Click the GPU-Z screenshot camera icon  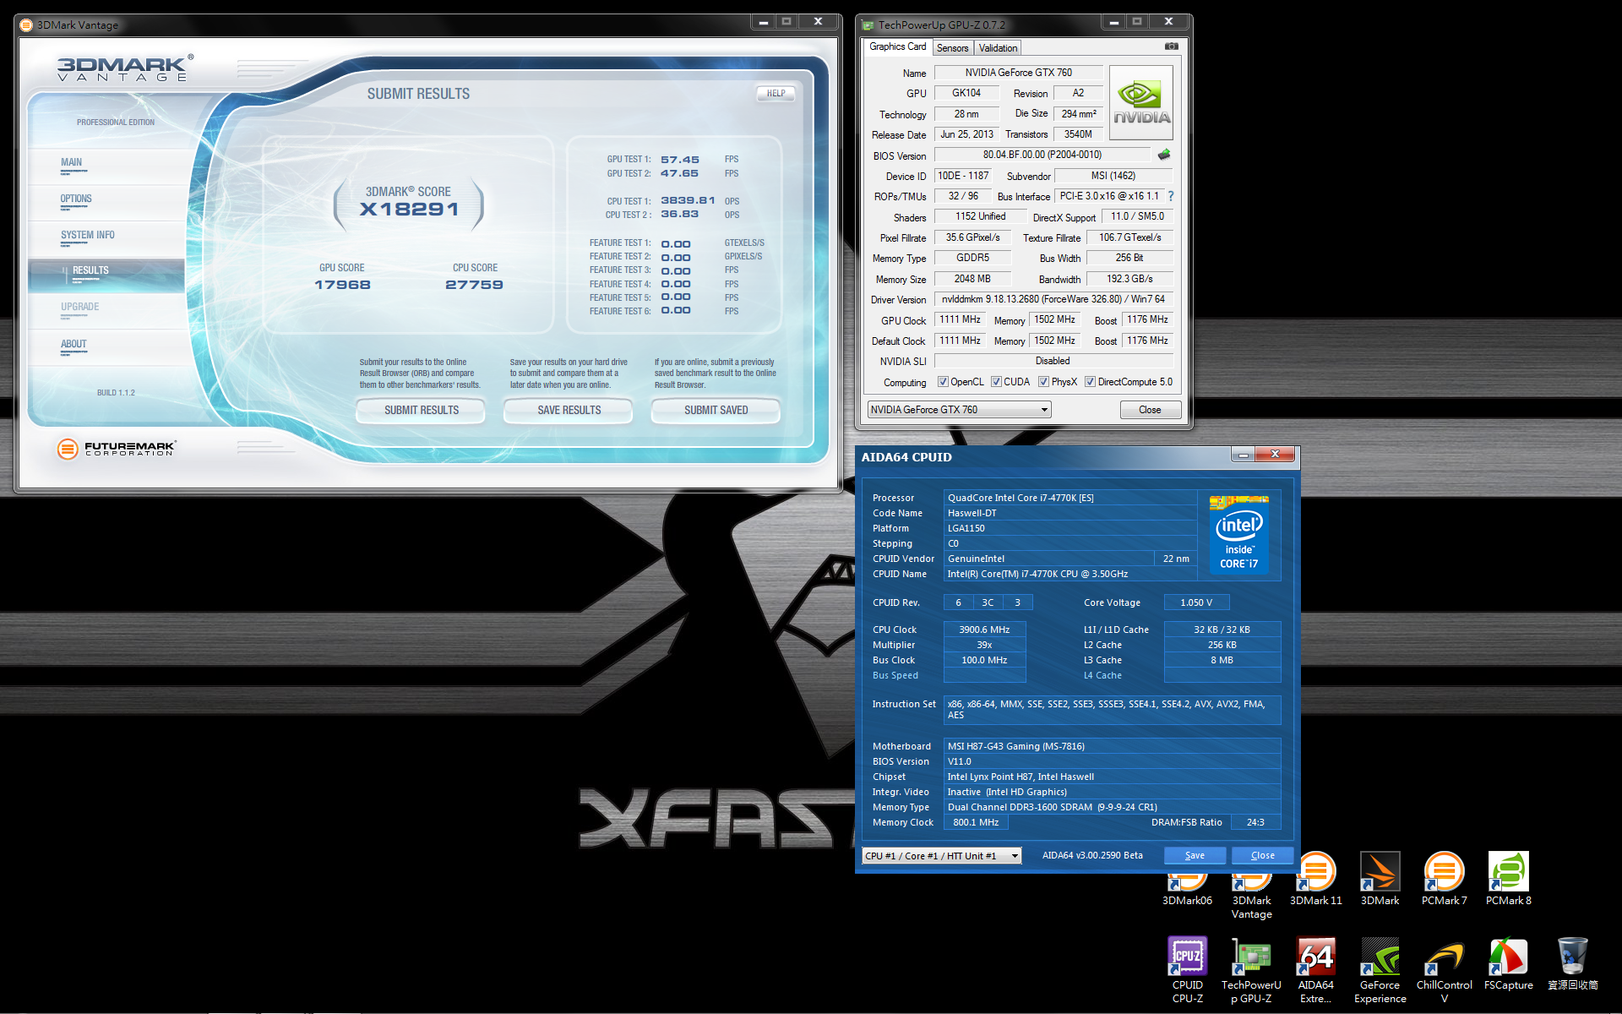click(1171, 46)
